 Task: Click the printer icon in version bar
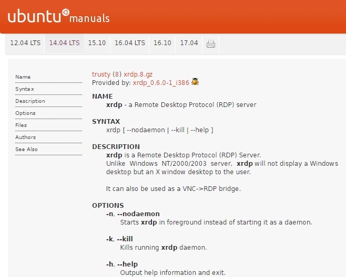(x=211, y=44)
